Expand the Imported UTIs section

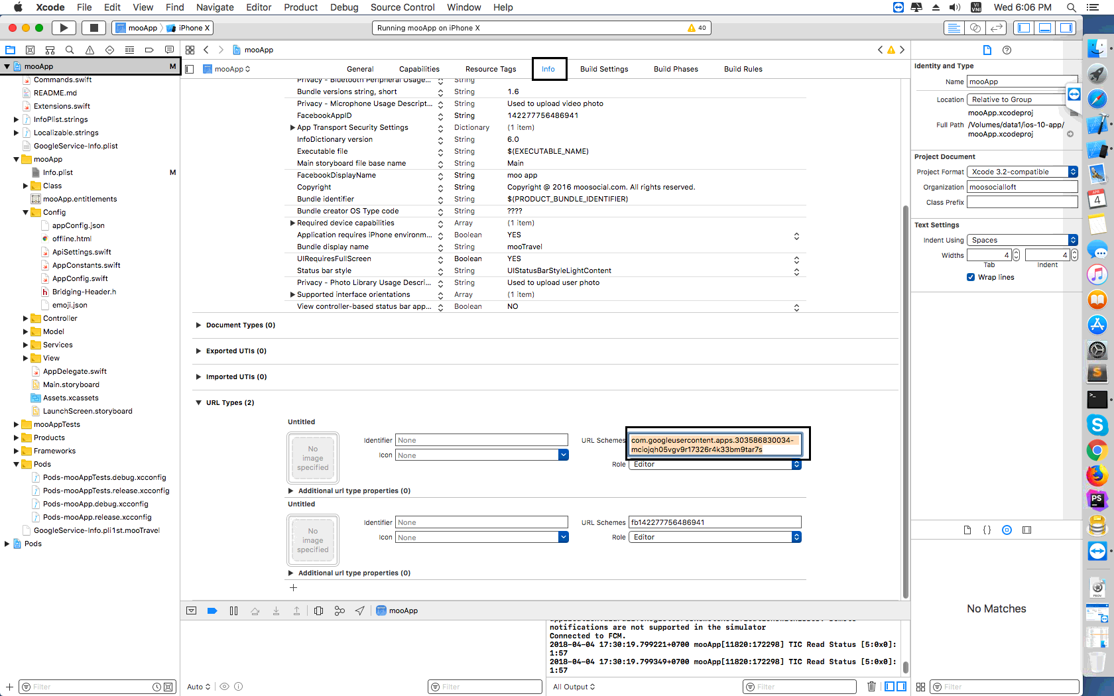click(x=198, y=377)
